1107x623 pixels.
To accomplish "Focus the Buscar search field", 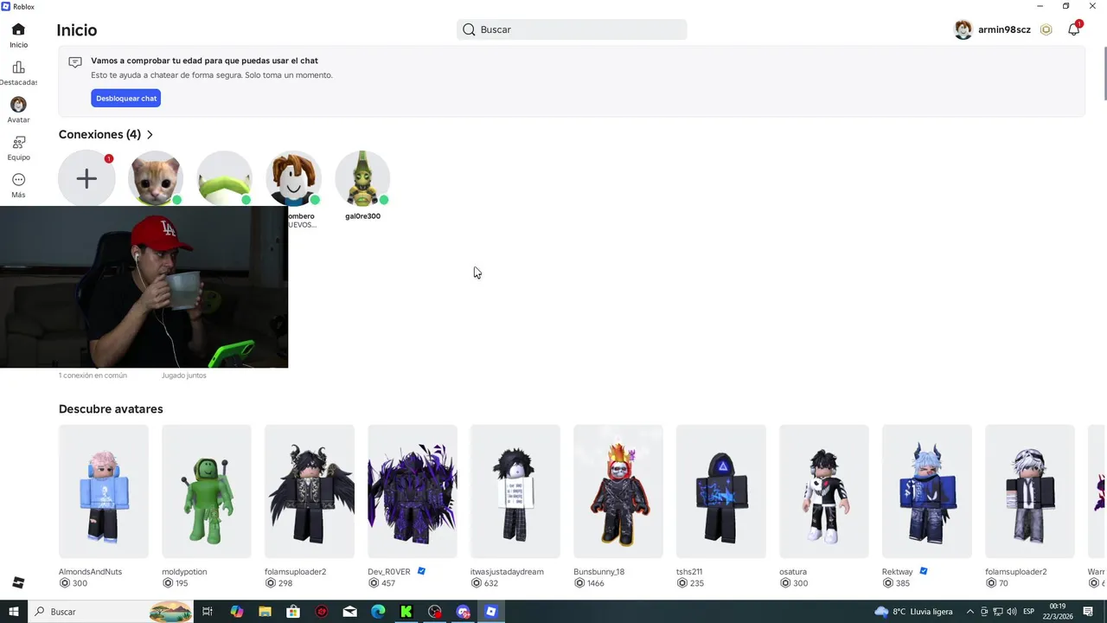I will 572,29.
